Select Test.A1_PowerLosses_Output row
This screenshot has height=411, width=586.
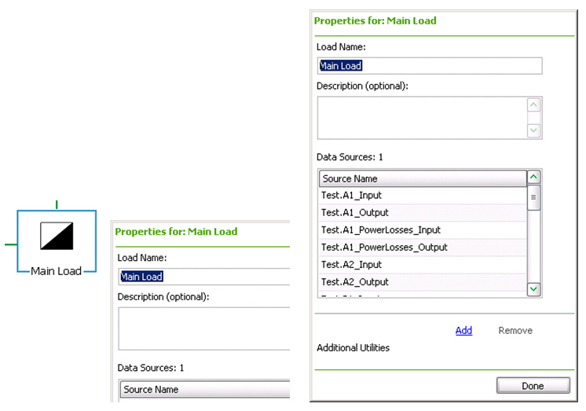[x=423, y=248]
